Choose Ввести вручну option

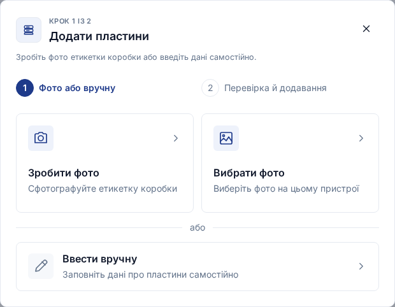click(197, 266)
